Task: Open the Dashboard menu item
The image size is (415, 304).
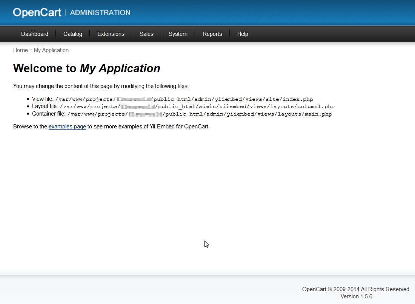Action: [x=35, y=34]
